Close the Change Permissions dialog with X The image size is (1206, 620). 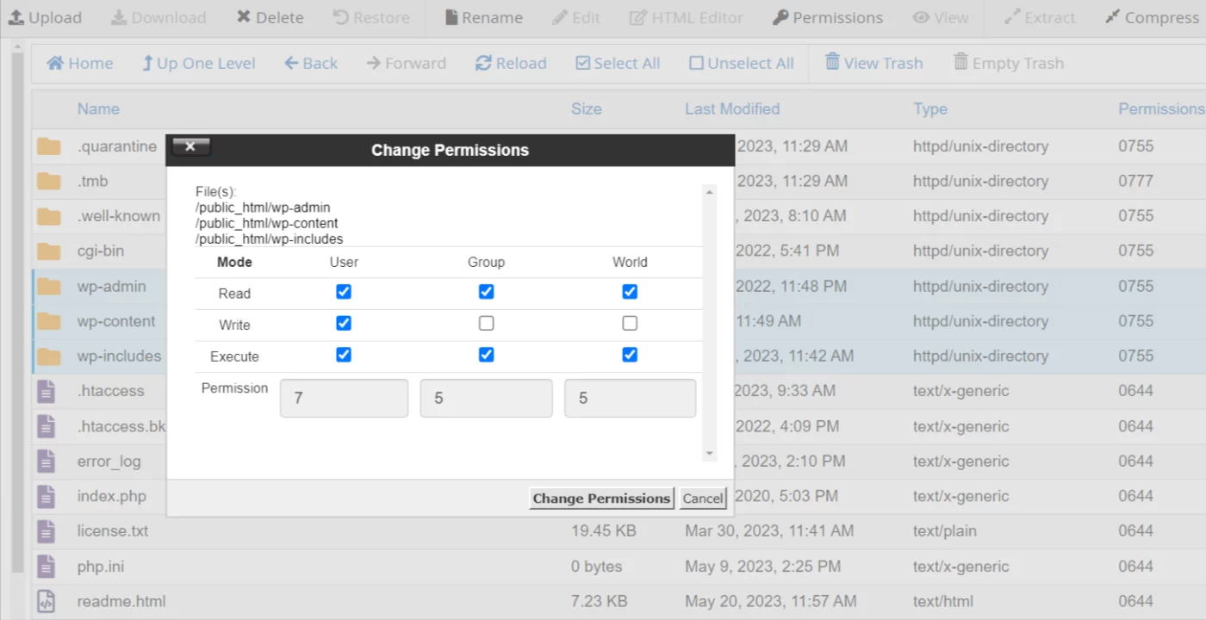point(191,146)
